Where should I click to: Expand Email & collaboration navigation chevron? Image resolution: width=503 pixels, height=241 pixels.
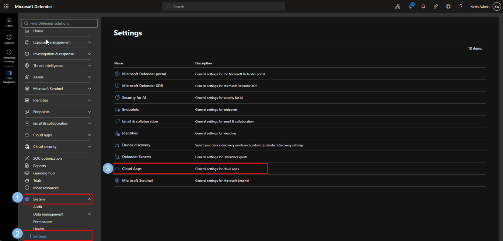pyautogui.click(x=90, y=123)
